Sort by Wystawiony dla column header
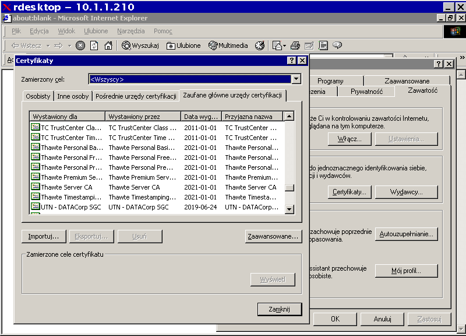Screen dimensions: 466x336 (x=67, y=116)
